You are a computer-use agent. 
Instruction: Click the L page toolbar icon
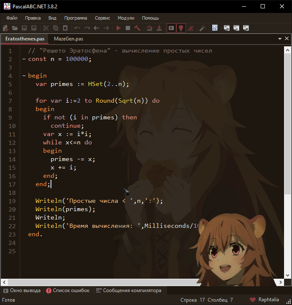236,28
